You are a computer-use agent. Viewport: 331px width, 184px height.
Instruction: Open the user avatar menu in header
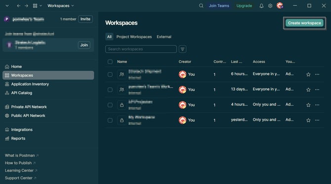pos(280,5)
